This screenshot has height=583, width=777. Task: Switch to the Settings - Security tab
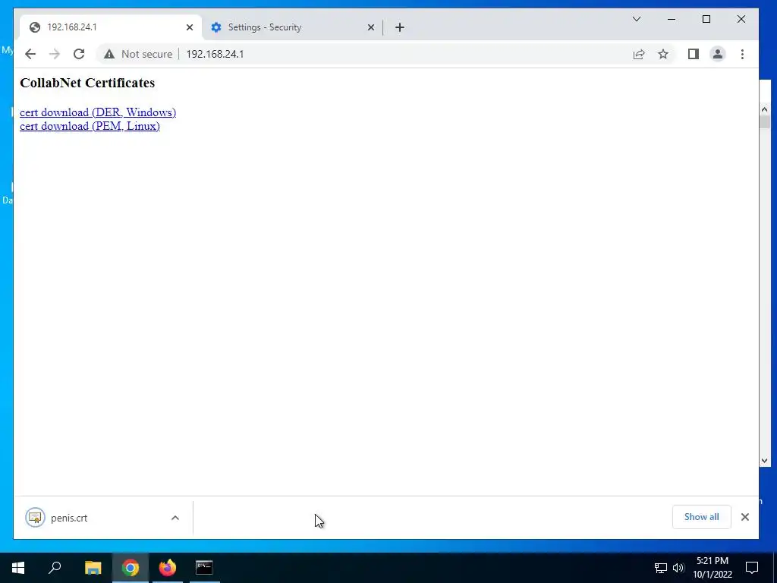click(292, 27)
